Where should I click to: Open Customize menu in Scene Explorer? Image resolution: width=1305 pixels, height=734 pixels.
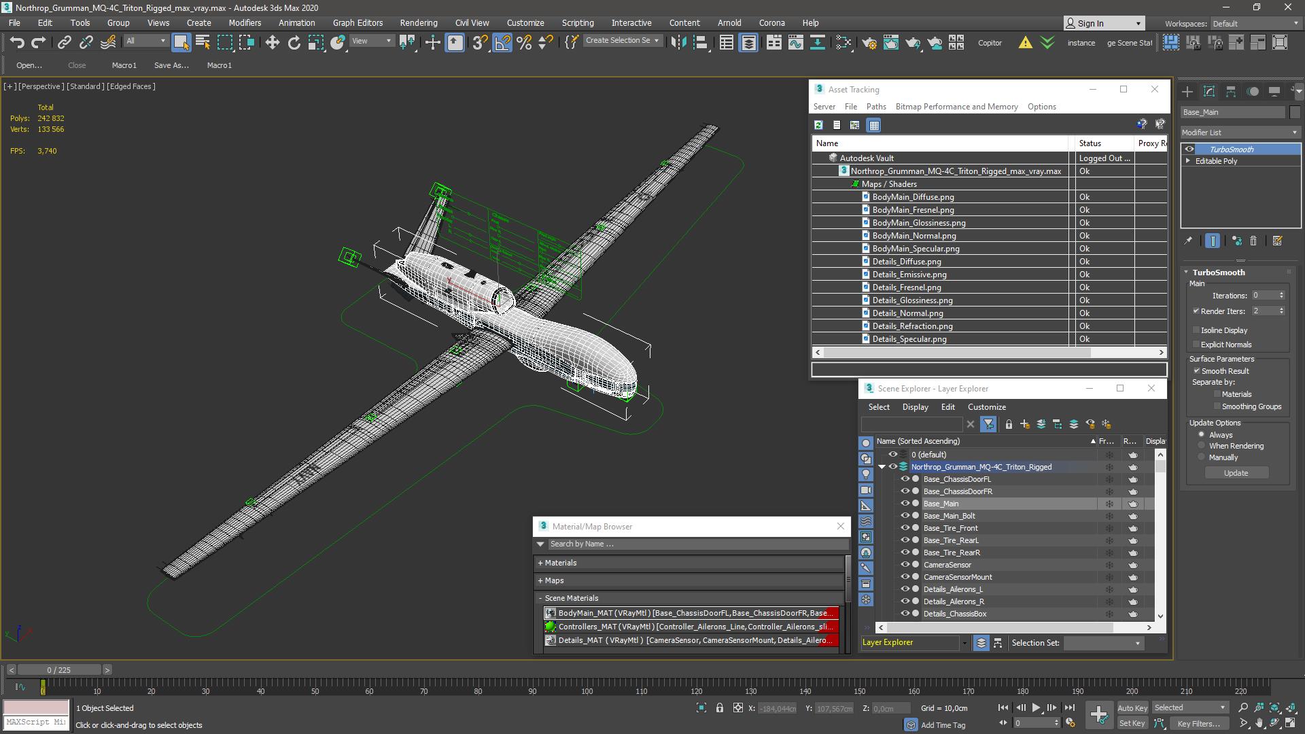[x=986, y=407]
